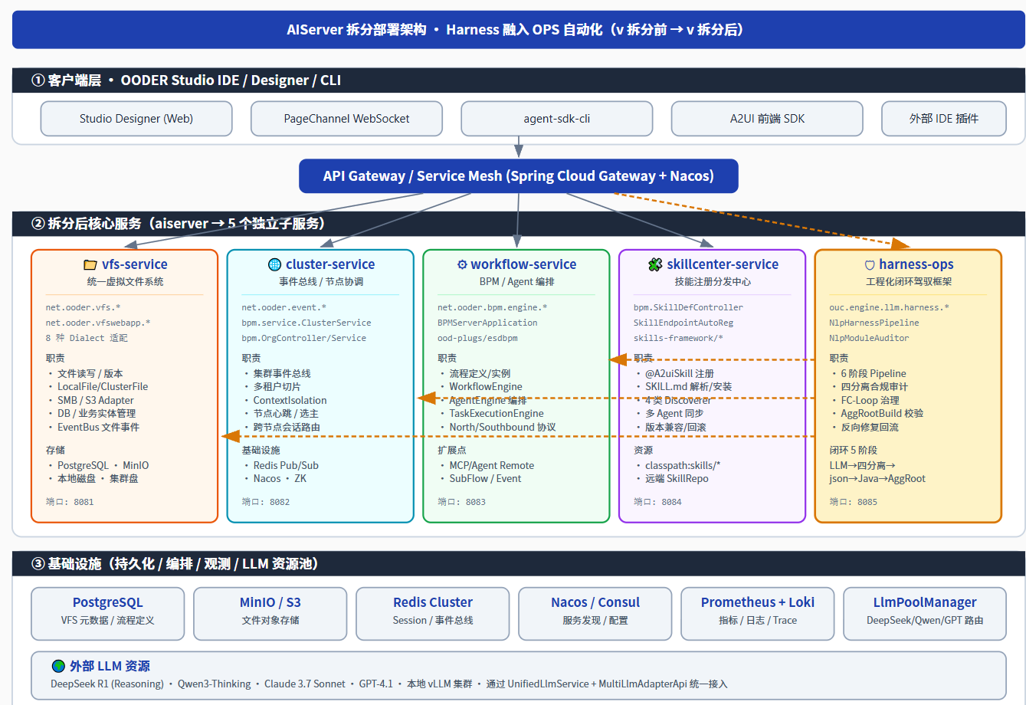
Task: Open the Prometheus + Loki infrastructure card
Action: click(x=758, y=613)
